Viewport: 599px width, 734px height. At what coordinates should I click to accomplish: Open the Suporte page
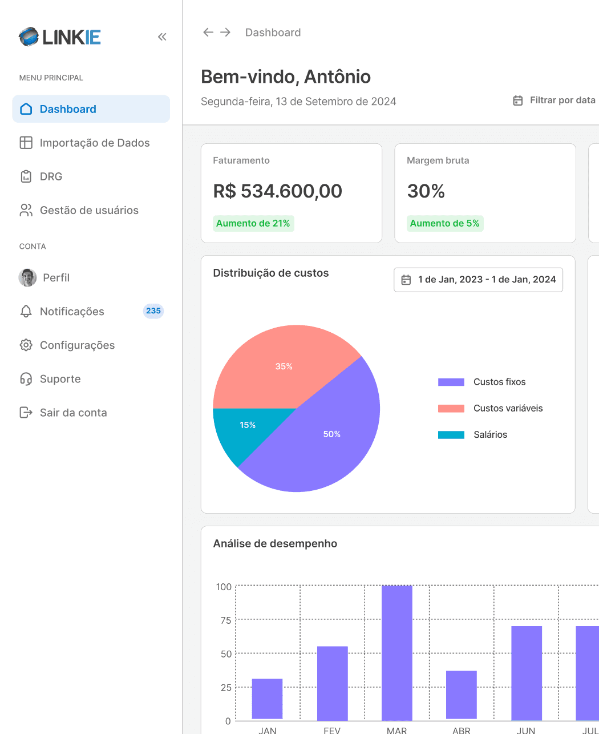point(91,378)
